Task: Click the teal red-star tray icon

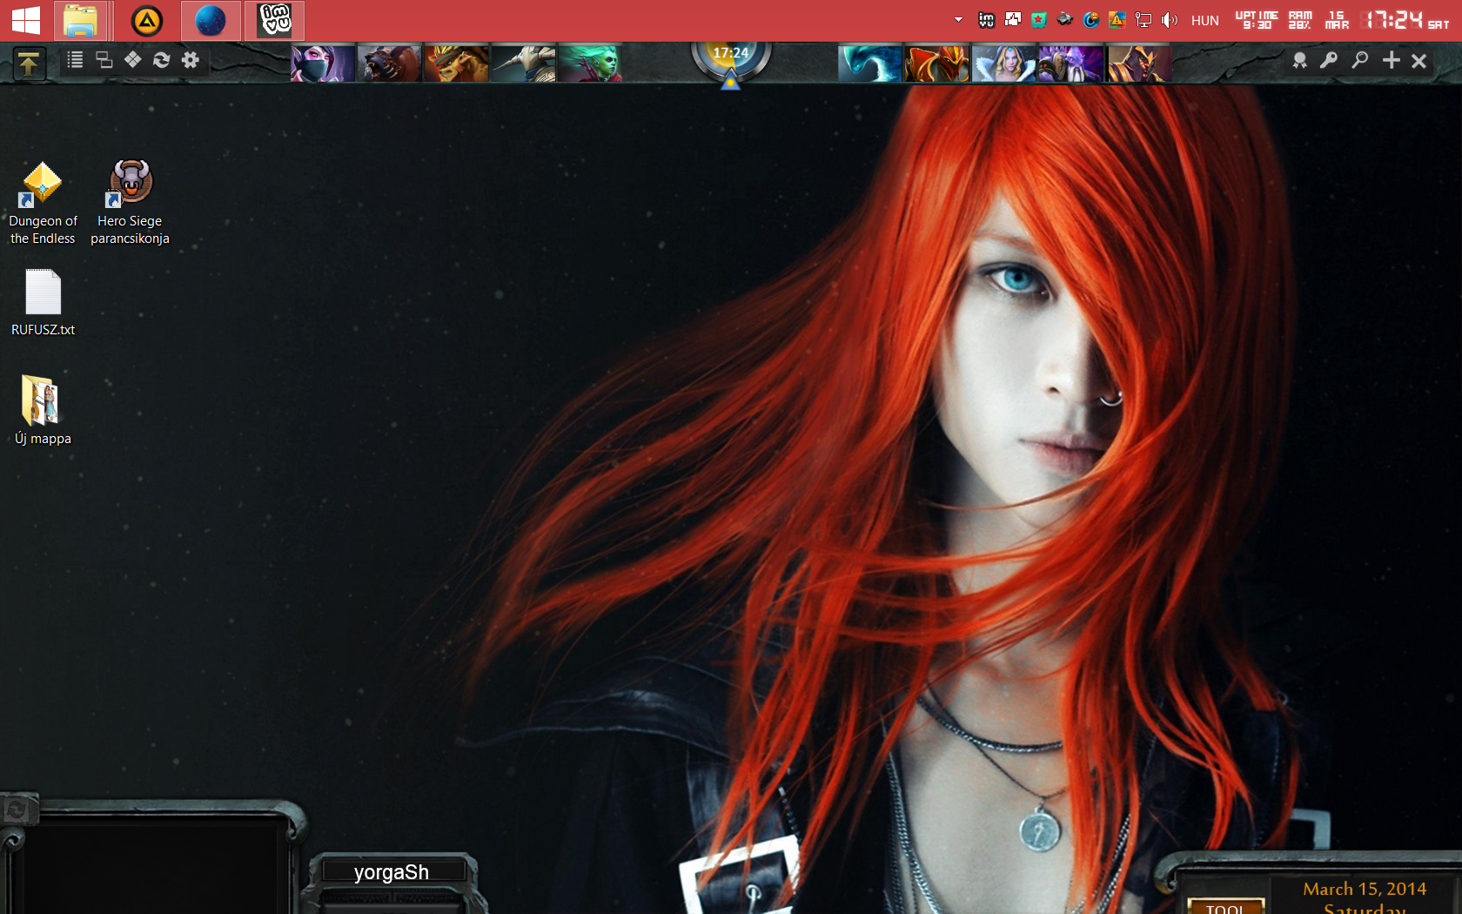Action: 1038,20
